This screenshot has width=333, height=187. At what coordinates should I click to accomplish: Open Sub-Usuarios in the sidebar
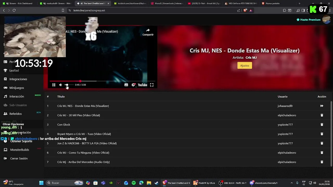(18, 105)
